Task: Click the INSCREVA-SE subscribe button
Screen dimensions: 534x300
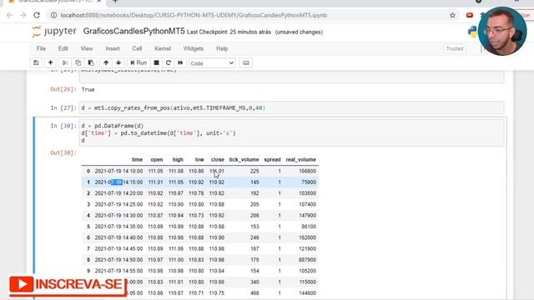Action: pos(68,285)
